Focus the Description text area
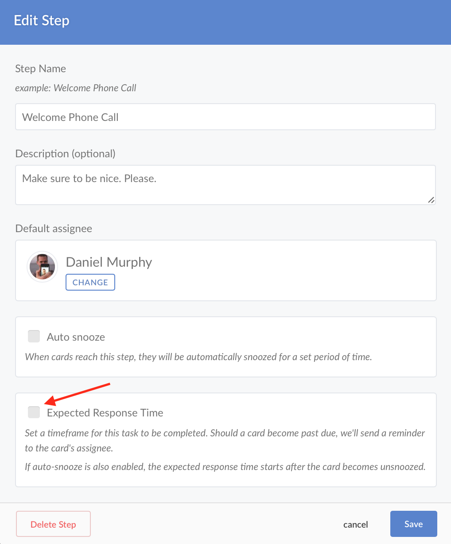Screen dimensions: 451x544 click(x=225, y=185)
